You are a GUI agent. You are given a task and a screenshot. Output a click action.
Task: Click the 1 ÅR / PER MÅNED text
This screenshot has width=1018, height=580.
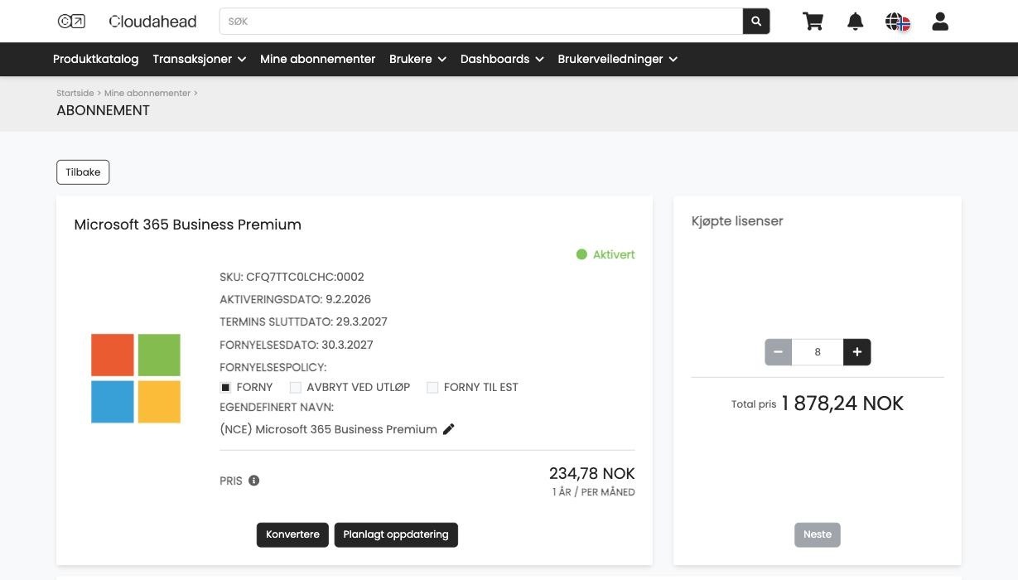[594, 492]
